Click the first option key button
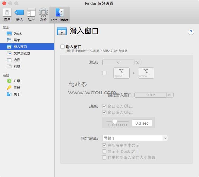The image size is (199, 177). [x=122, y=73]
